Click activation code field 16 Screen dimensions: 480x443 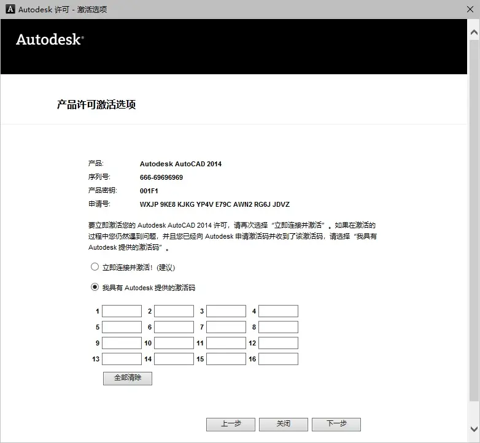pyautogui.click(x=278, y=359)
